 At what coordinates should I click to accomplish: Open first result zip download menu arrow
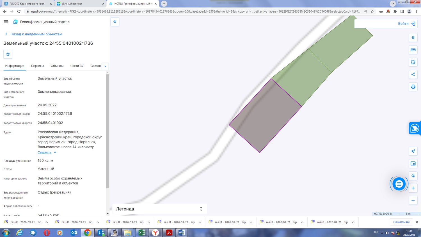click(47, 222)
